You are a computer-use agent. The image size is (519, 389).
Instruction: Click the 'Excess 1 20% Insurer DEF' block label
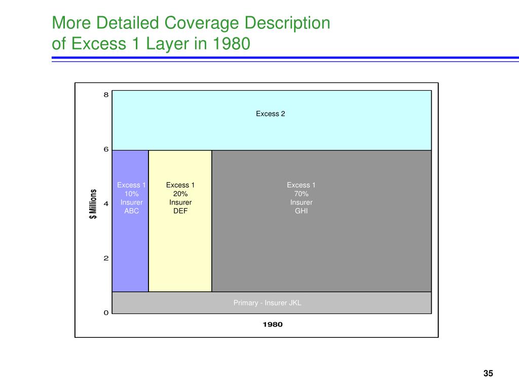point(180,198)
